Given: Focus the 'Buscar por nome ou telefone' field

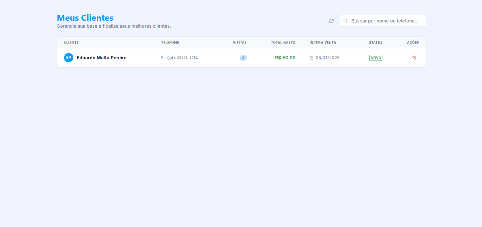Looking at the screenshot, I should (x=385, y=21).
